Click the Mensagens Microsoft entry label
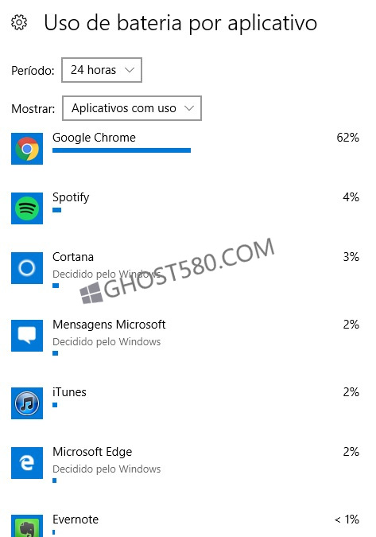The image size is (376, 537). click(109, 325)
